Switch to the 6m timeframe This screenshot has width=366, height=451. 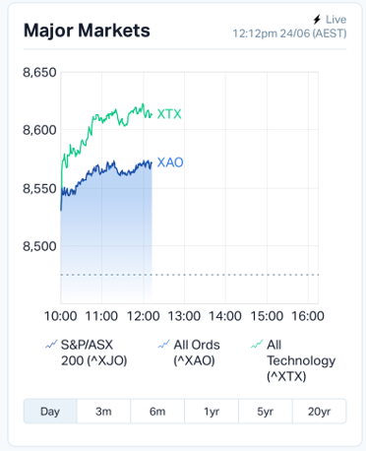[x=157, y=412]
